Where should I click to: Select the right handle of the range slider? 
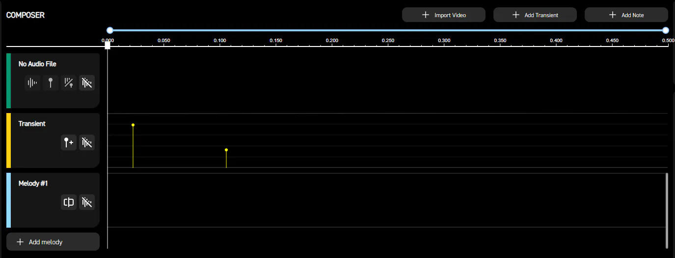pyautogui.click(x=666, y=30)
